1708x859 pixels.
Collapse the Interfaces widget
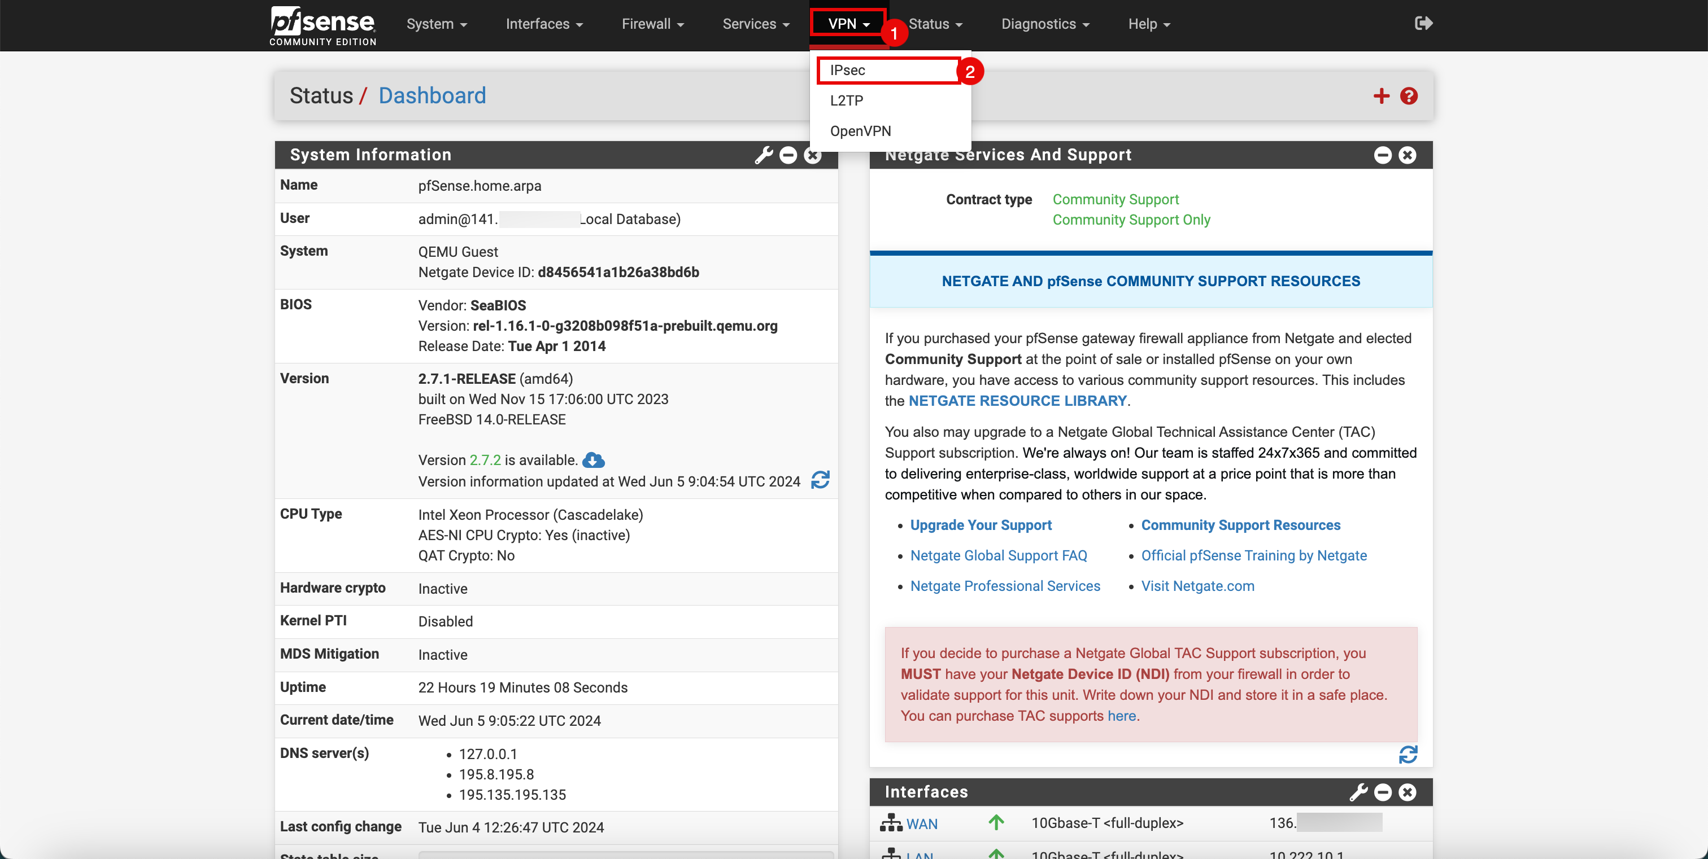point(1383,792)
